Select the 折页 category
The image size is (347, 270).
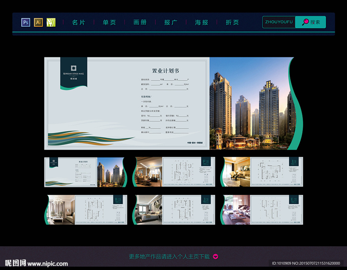pyautogui.click(x=232, y=22)
